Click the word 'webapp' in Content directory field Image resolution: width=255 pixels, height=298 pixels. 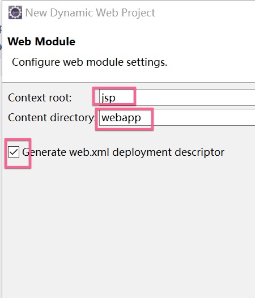pyautogui.click(x=121, y=118)
